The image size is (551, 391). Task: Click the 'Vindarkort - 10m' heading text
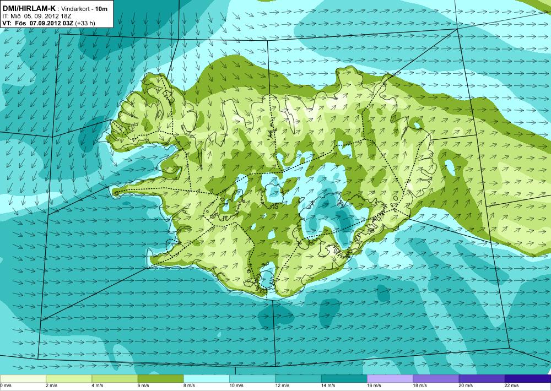pyautogui.click(x=85, y=9)
